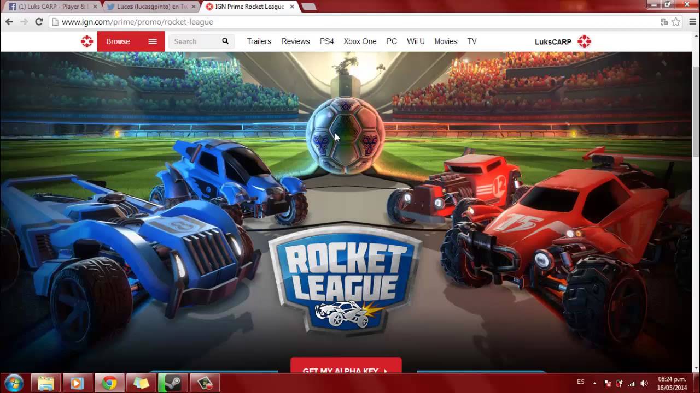Click the address bar URL

click(x=137, y=22)
